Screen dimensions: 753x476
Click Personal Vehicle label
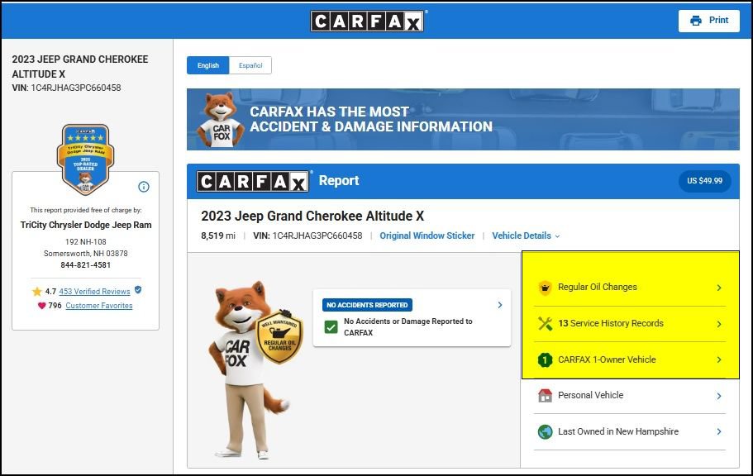[591, 395]
